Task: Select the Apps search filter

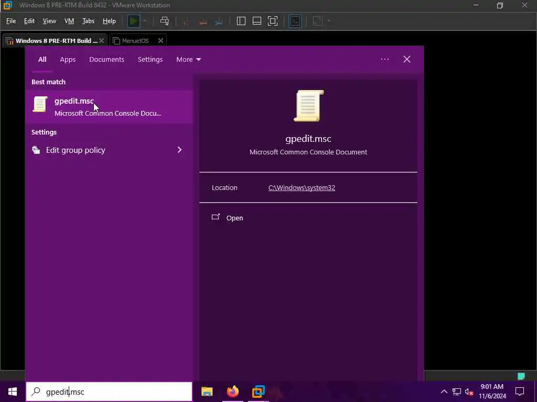Action: (68, 60)
